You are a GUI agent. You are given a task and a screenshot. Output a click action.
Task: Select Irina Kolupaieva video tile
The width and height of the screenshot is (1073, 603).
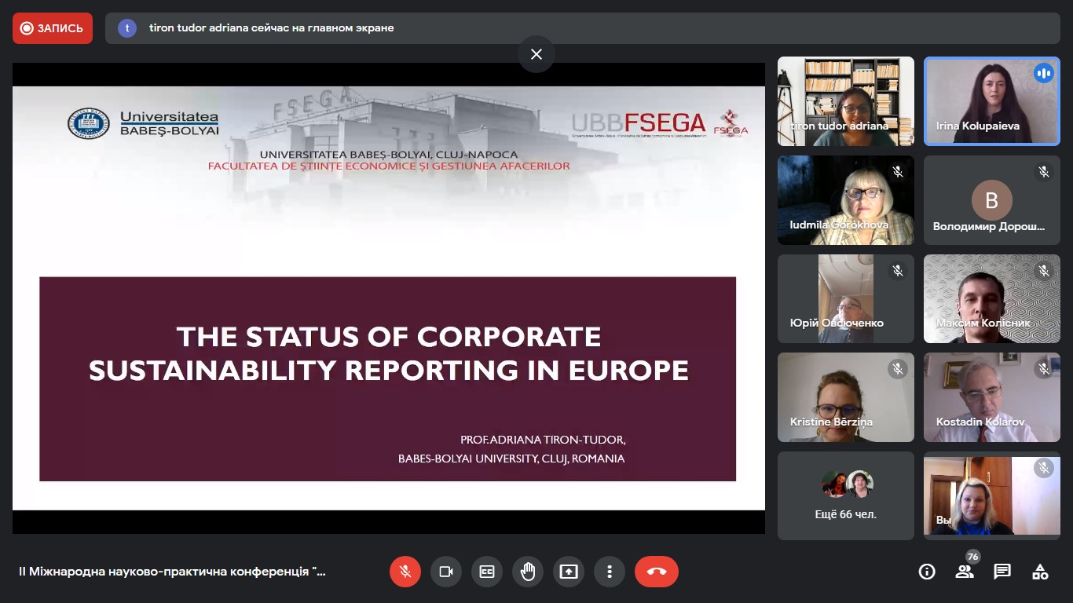pyautogui.click(x=991, y=101)
